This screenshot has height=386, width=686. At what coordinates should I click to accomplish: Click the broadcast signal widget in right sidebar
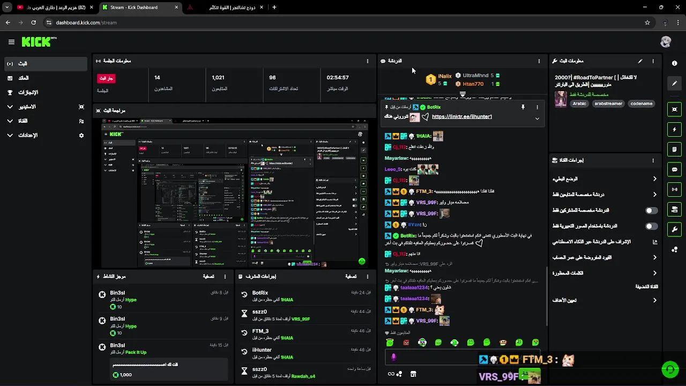674,189
